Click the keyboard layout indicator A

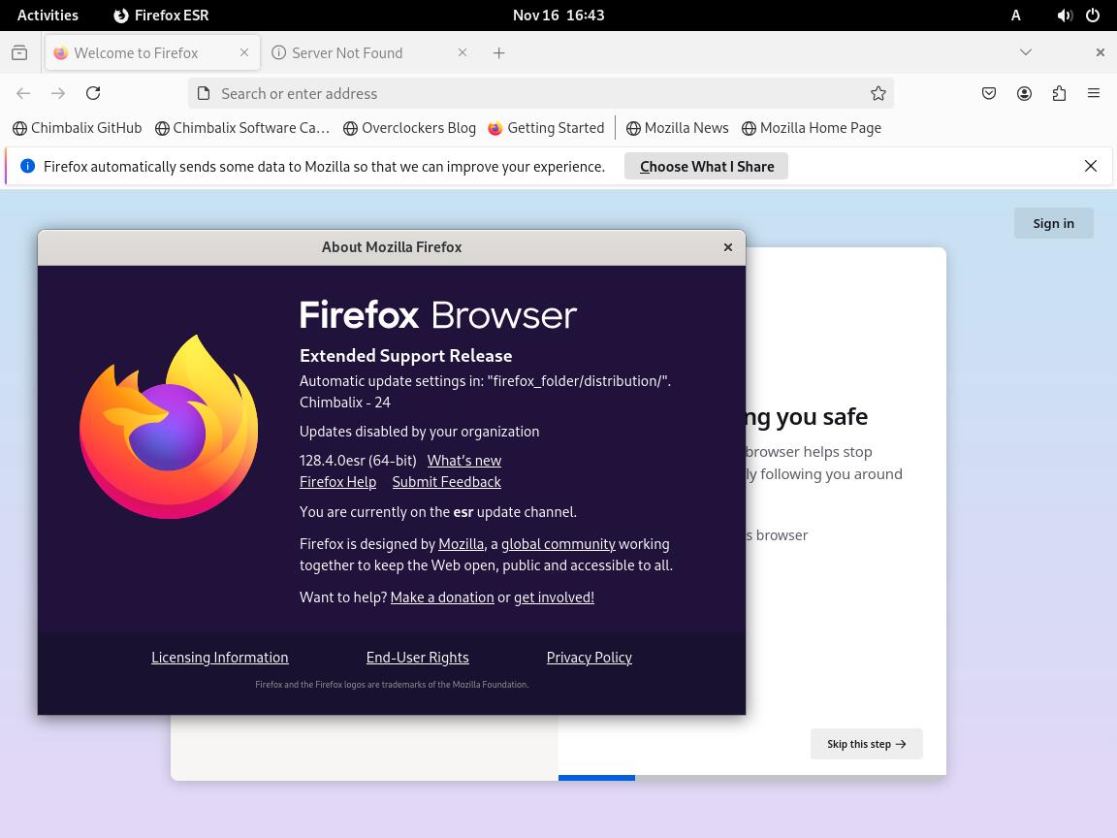(x=1016, y=15)
